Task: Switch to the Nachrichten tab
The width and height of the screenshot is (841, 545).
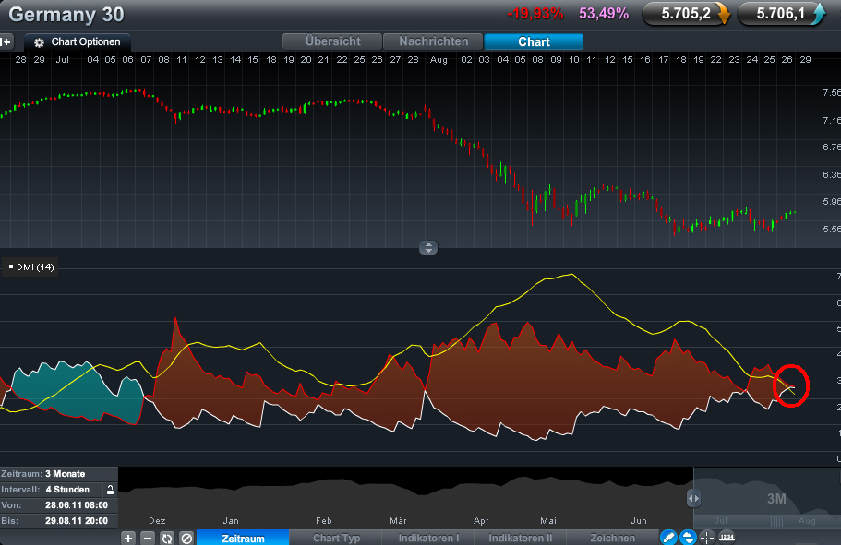Action: [433, 41]
